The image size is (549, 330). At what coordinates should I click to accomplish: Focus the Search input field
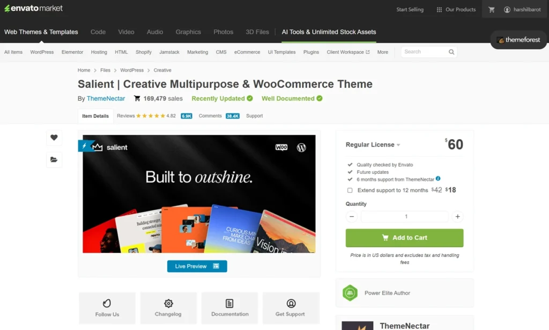(x=425, y=52)
